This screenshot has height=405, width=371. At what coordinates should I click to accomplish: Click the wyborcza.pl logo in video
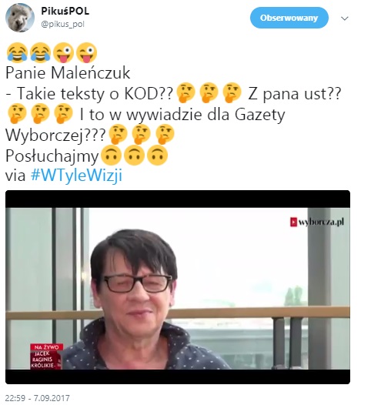[x=317, y=222]
